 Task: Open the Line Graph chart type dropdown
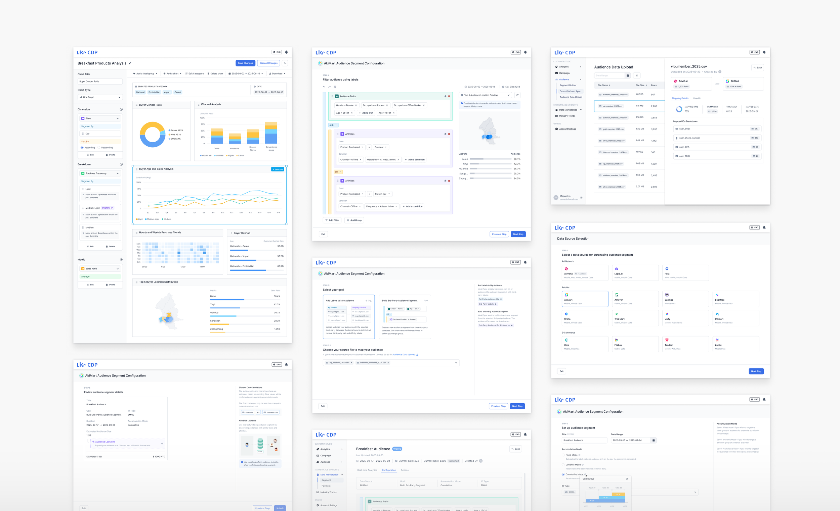(100, 97)
